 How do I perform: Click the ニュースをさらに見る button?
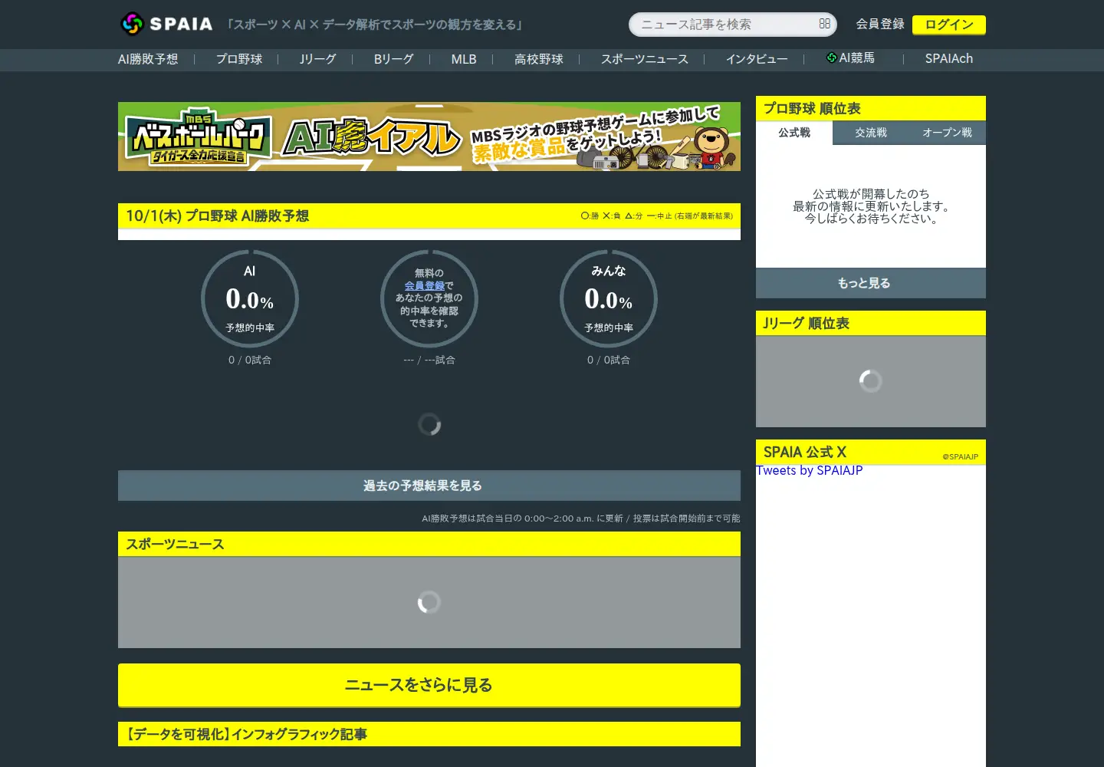(x=429, y=685)
